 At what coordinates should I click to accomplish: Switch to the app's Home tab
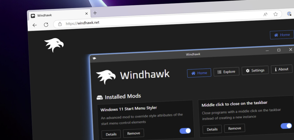point(199,73)
